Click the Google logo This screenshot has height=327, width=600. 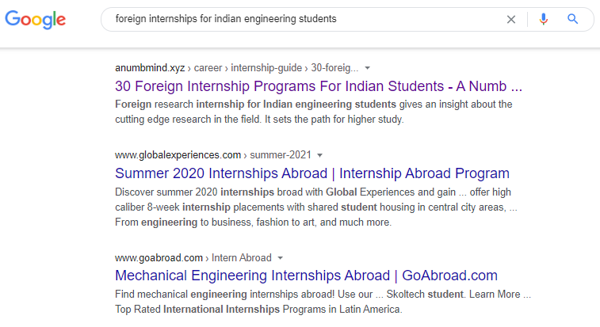36,19
